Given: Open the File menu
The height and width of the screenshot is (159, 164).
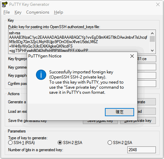Looking at the screenshot, I should 6,12.
